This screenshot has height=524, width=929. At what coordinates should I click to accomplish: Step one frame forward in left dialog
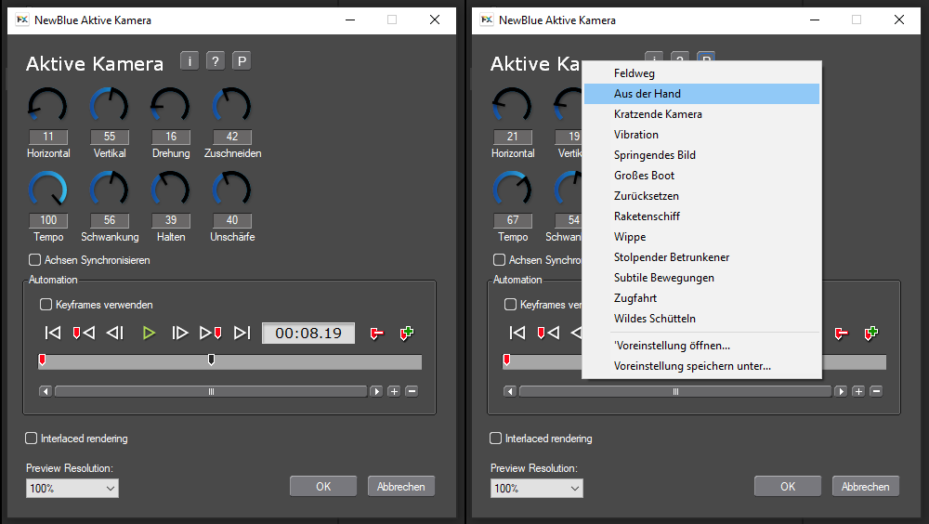(x=180, y=333)
